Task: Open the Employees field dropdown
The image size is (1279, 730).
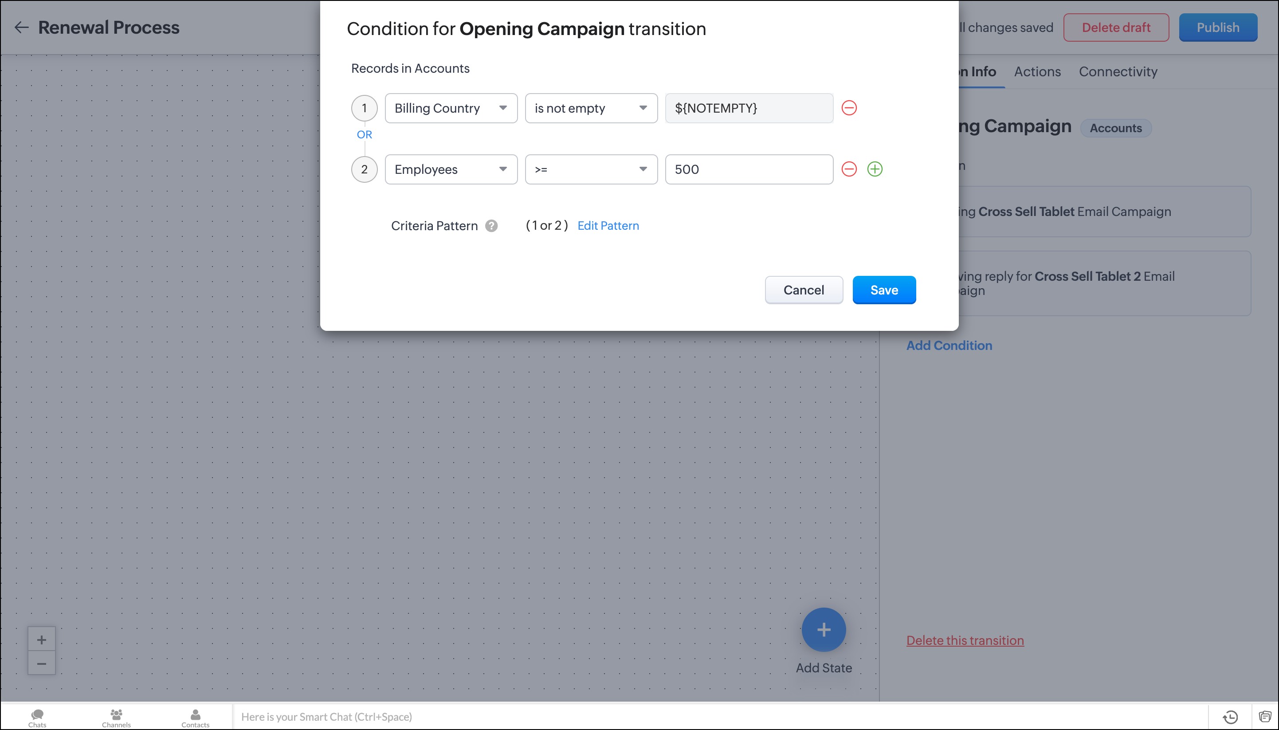Action: [x=451, y=169]
